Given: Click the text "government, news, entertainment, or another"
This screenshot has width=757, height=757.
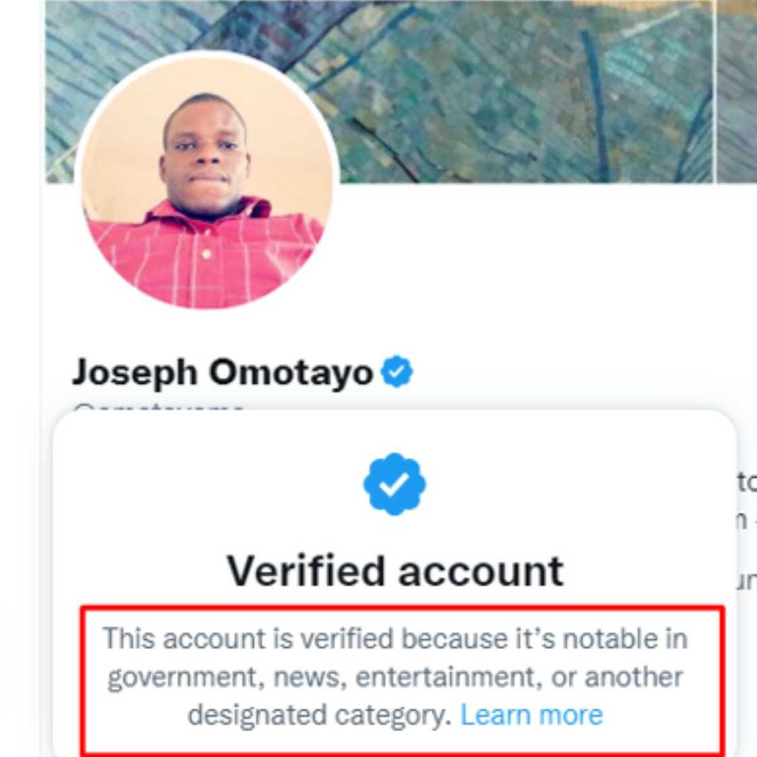Looking at the screenshot, I should pyautogui.click(x=395, y=677).
